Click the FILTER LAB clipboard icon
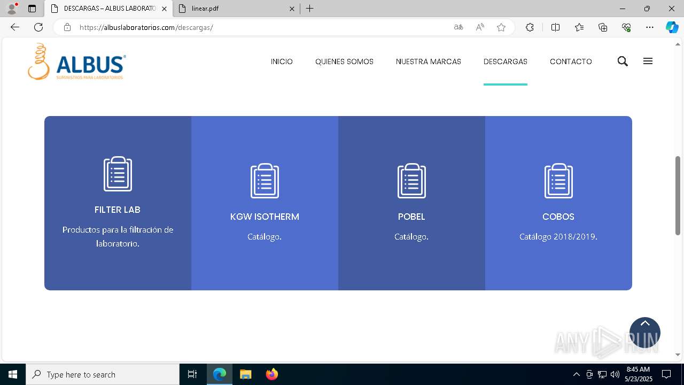 point(118,174)
